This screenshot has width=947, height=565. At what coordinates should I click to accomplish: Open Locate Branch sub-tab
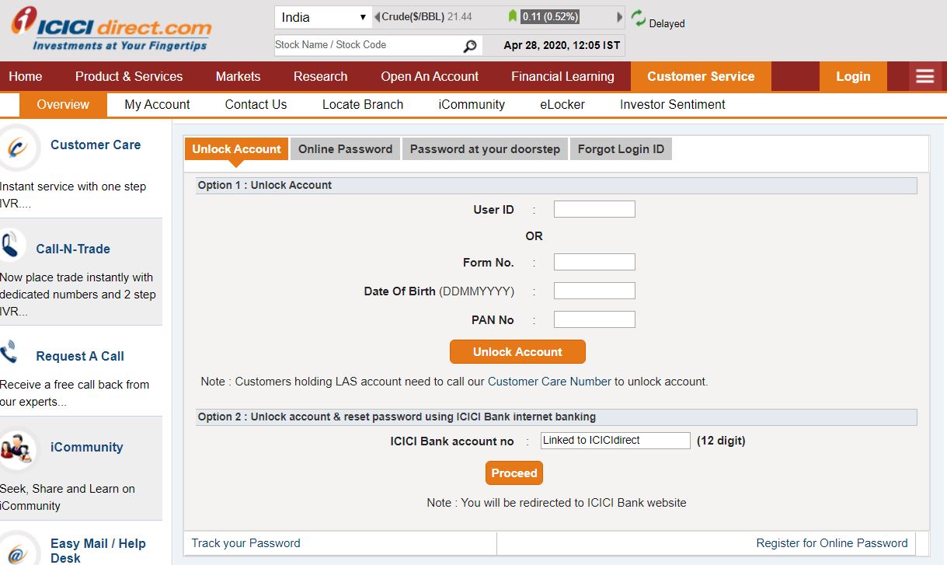click(x=363, y=104)
